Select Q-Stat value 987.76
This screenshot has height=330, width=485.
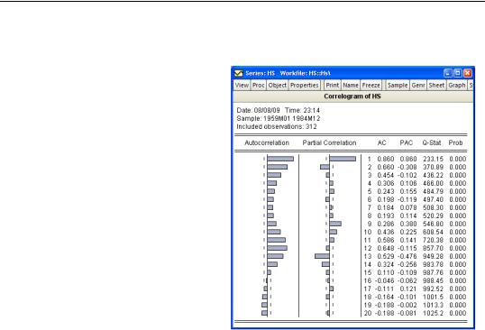pyautogui.click(x=433, y=272)
